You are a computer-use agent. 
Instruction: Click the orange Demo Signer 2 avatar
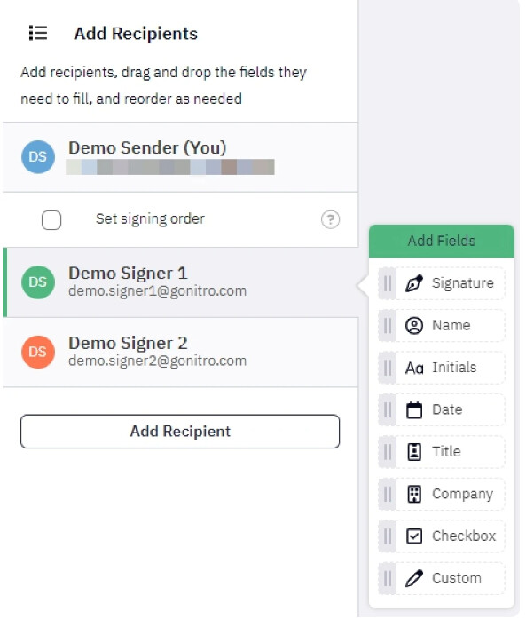[38, 353]
